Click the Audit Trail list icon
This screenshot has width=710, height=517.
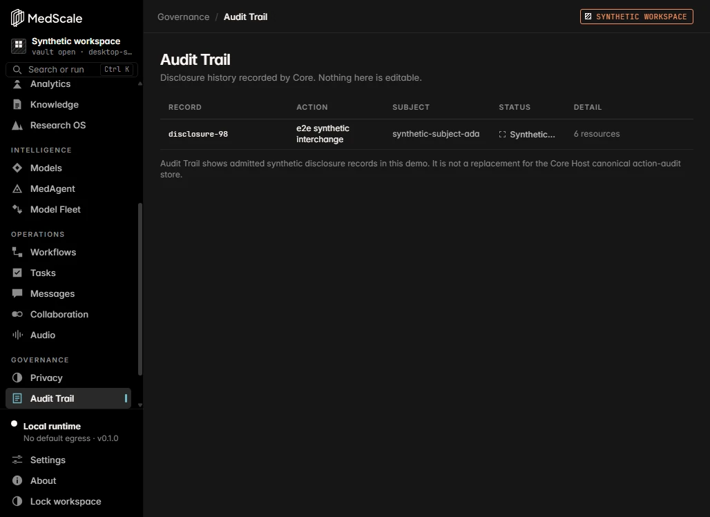[17, 398]
